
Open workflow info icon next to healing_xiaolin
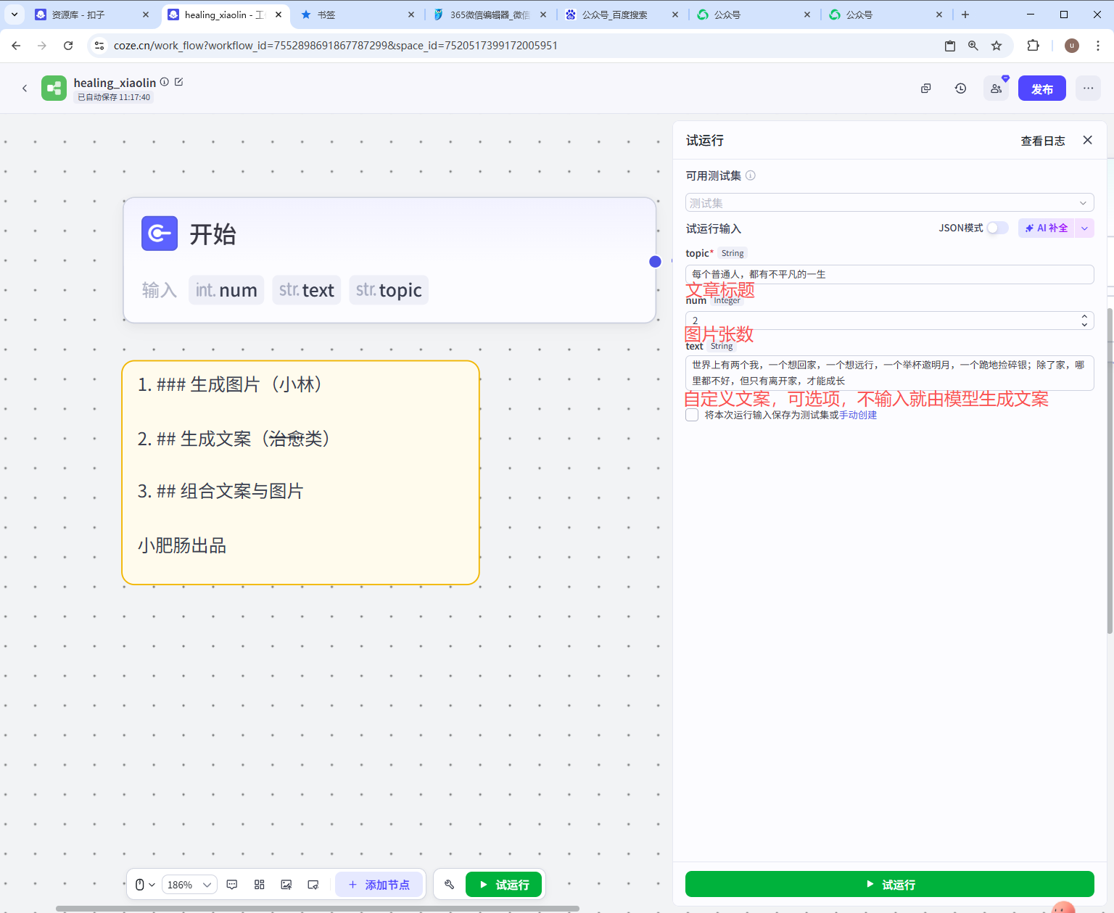[165, 82]
